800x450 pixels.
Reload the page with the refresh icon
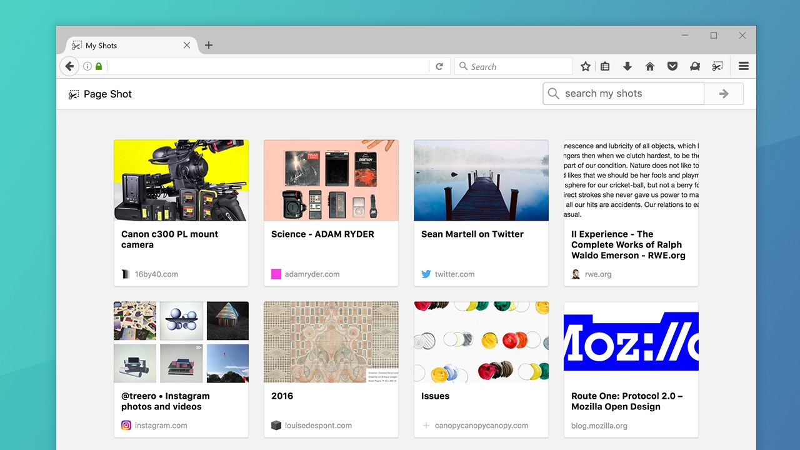click(x=439, y=66)
